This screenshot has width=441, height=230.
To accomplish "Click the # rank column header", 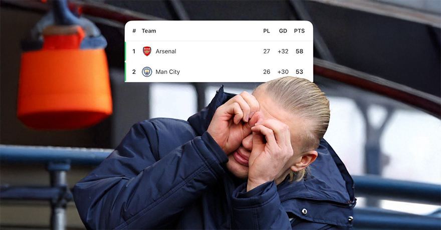I will [x=134, y=31].
